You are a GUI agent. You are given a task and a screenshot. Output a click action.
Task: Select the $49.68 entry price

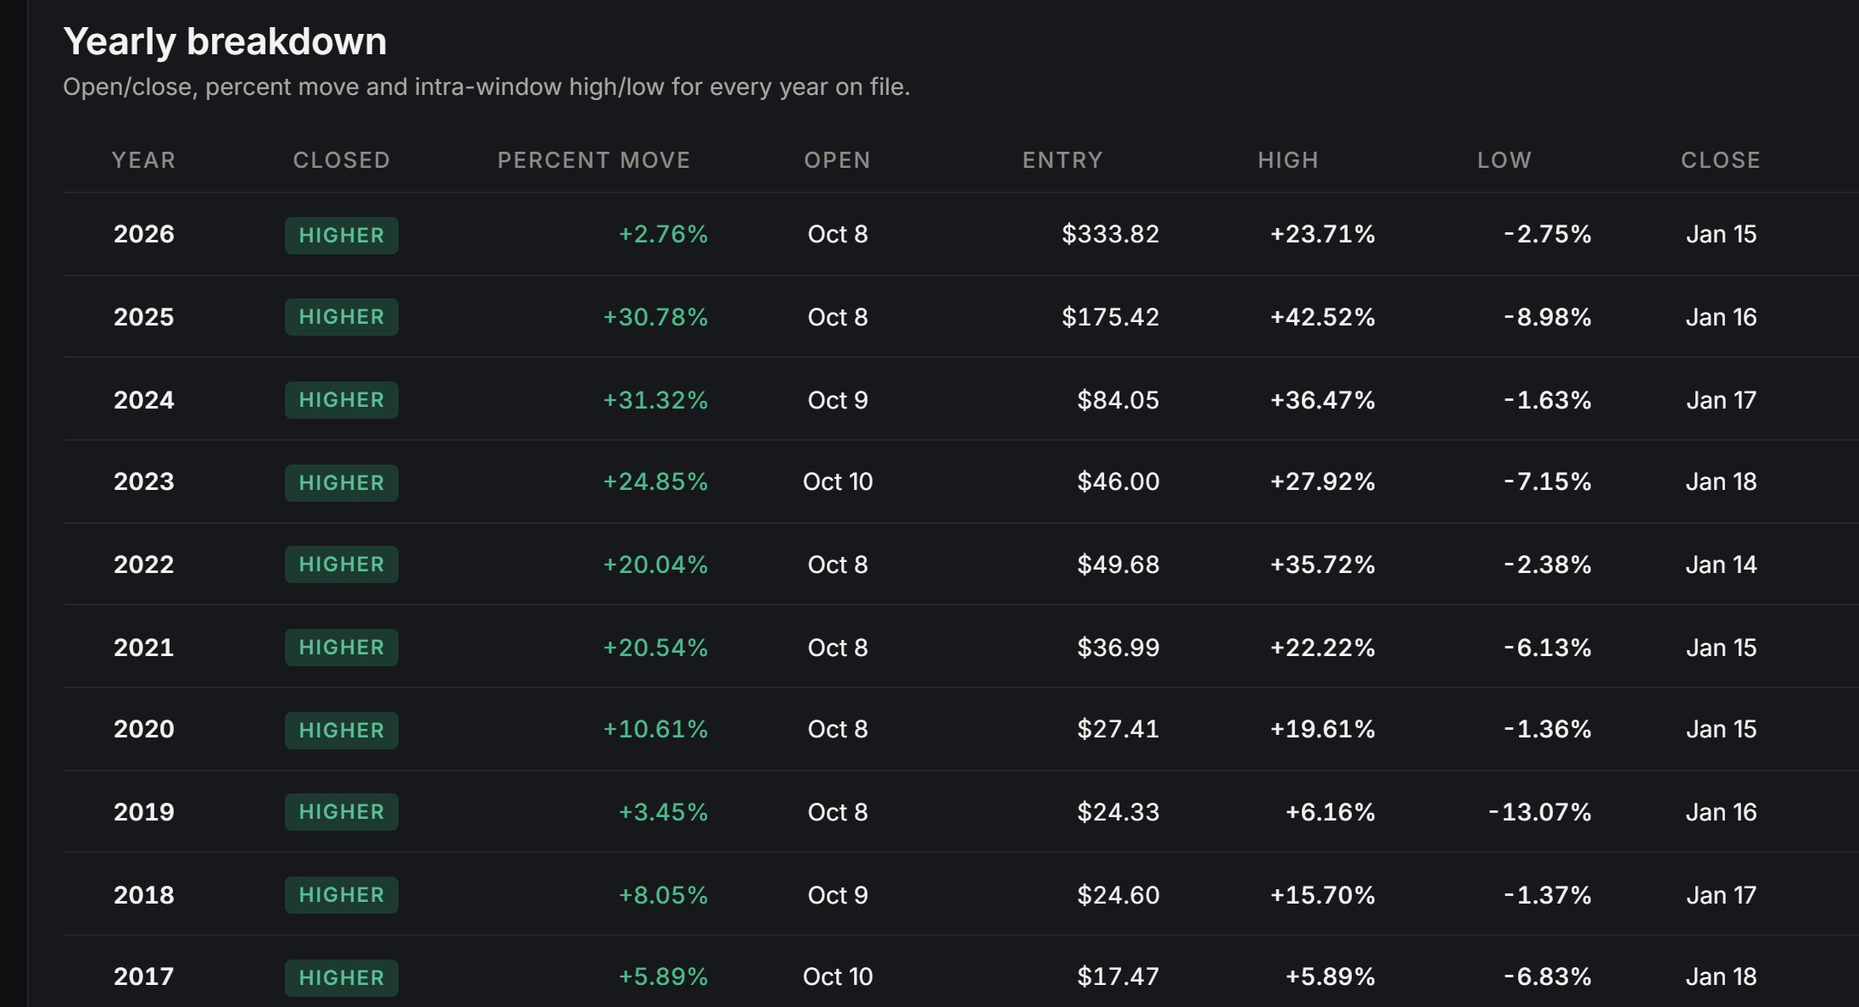pyautogui.click(x=1118, y=565)
